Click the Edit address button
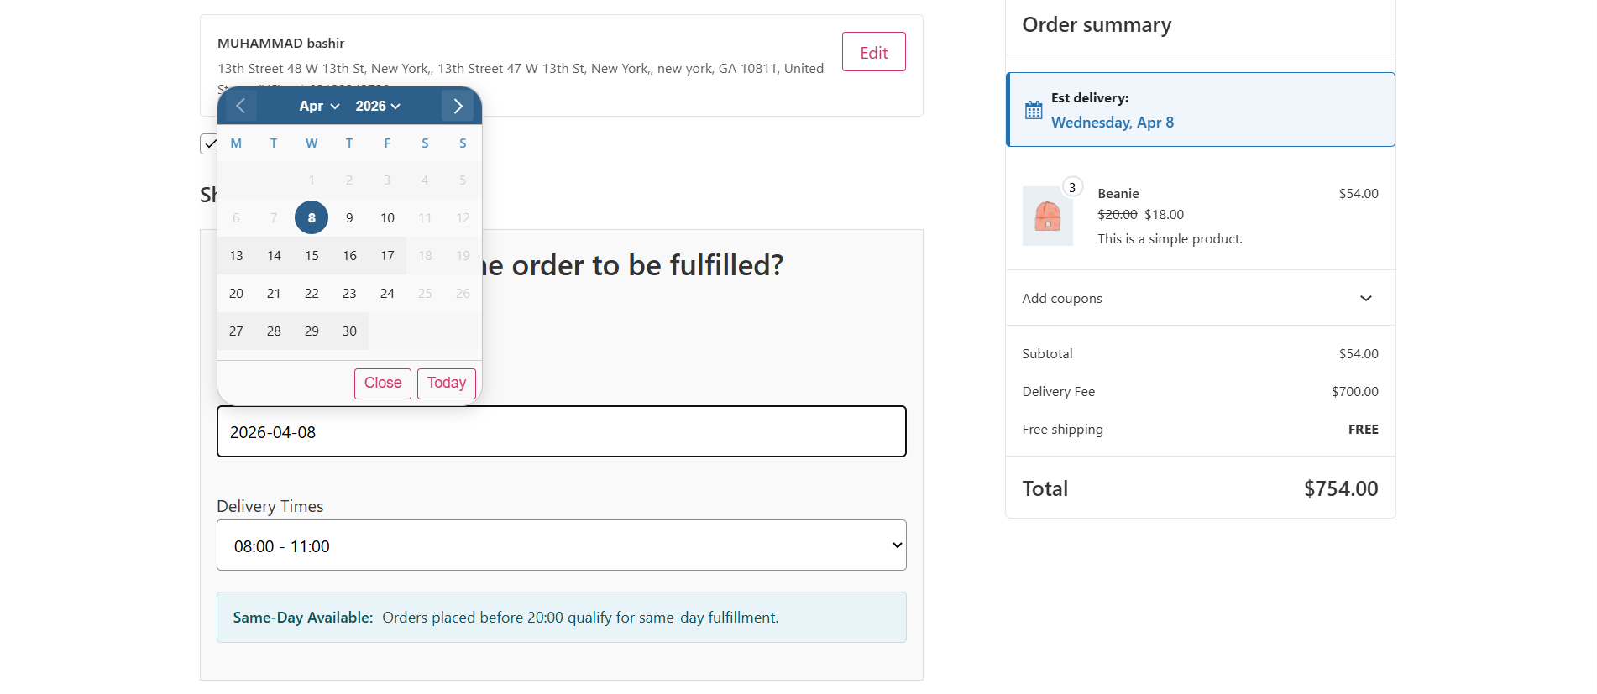 pos(873,52)
